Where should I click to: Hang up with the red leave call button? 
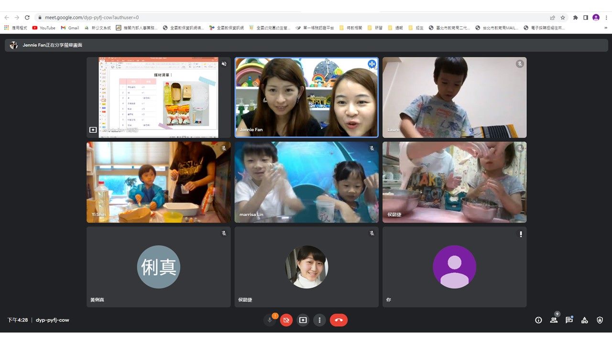click(x=339, y=320)
